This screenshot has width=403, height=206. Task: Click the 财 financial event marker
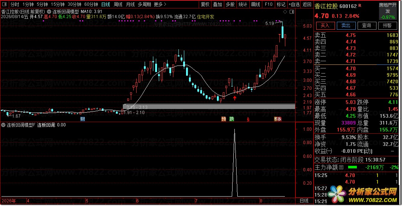(x=82, y=119)
